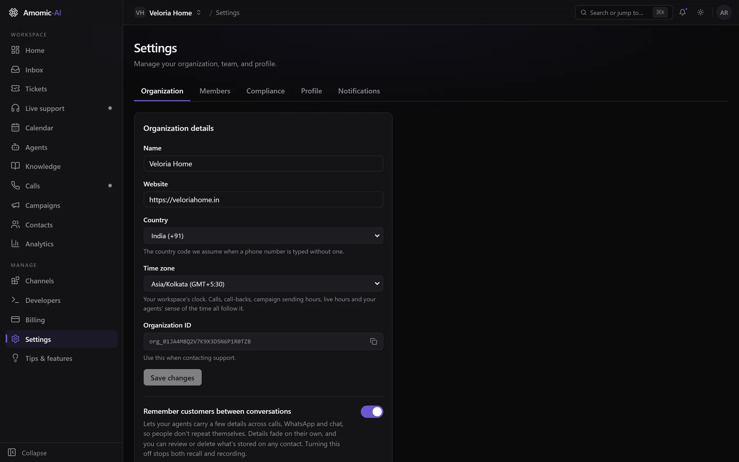The image size is (739, 462).
Task: Switch theme with sun icon
Action: click(x=700, y=12)
